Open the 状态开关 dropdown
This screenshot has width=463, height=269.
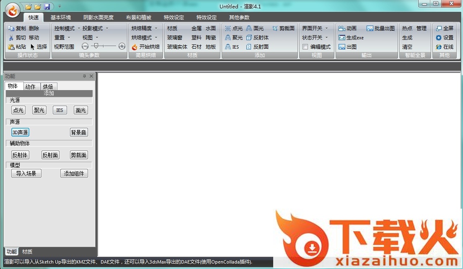click(x=315, y=37)
